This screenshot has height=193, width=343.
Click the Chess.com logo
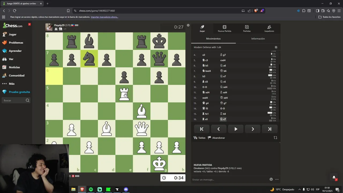click(13, 26)
